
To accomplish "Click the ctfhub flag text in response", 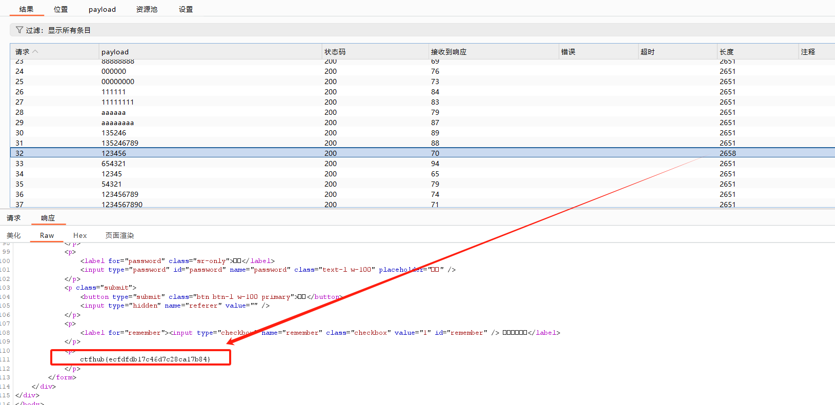I will tap(145, 359).
